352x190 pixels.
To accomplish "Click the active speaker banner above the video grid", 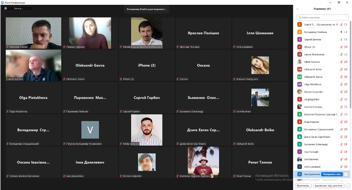I will coord(147,9).
